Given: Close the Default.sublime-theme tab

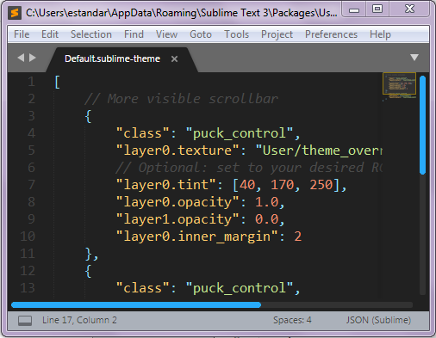Looking at the screenshot, I should click(174, 58).
